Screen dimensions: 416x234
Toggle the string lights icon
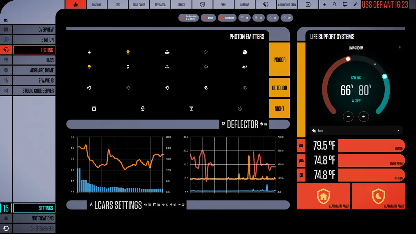245,67
